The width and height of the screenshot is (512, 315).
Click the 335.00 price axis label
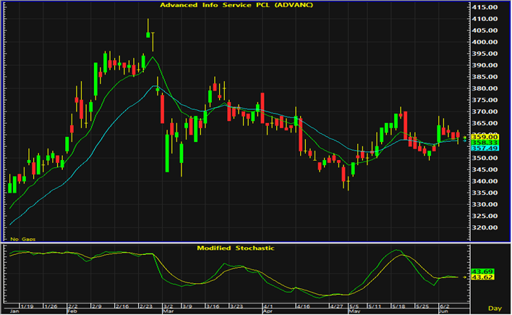tap(485, 193)
